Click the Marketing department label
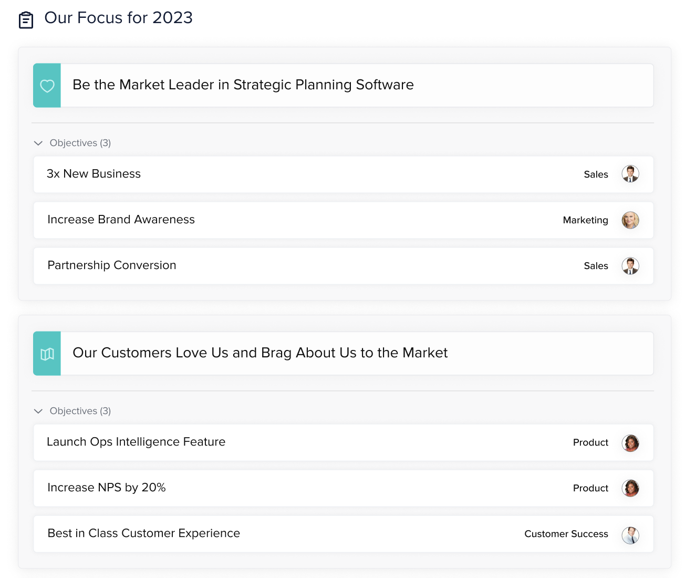The height and width of the screenshot is (578, 685). coord(585,220)
